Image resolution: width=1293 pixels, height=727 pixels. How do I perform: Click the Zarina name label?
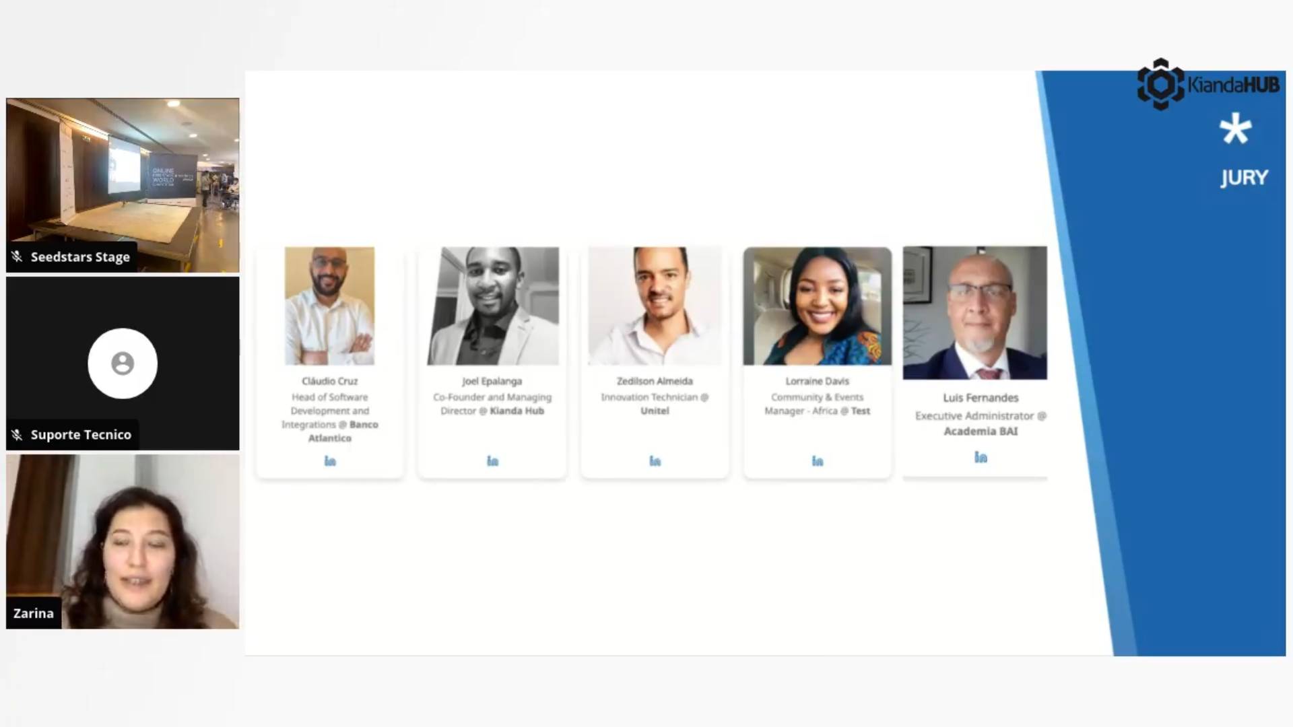(x=34, y=613)
